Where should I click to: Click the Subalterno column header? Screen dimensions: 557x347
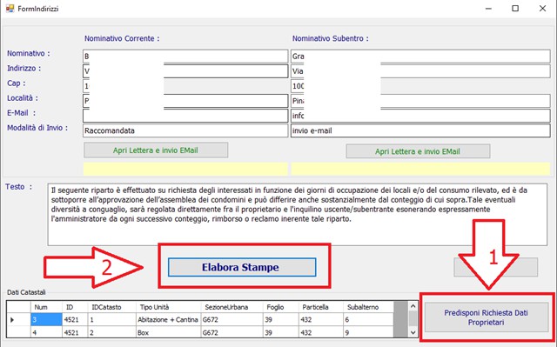click(369, 307)
